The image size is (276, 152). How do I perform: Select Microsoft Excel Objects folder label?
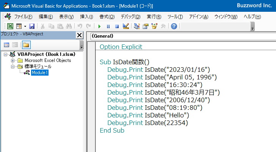coord(48,60)
